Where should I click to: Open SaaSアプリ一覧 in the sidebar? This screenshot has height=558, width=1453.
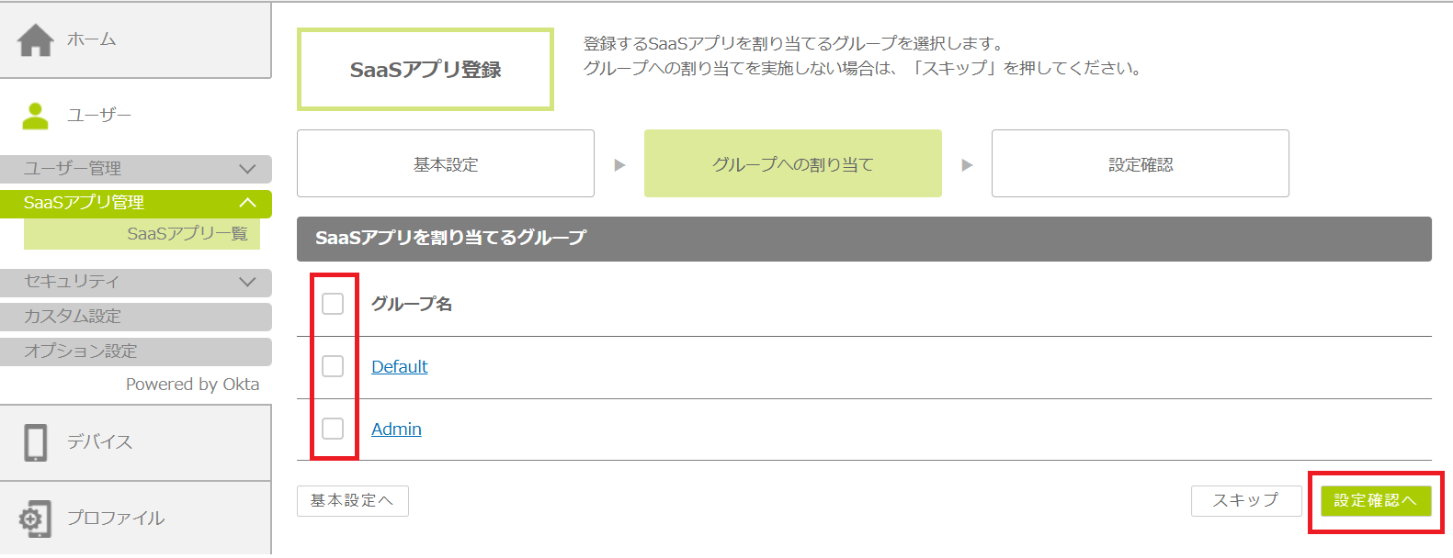pyautogui.click(x=187, y=234)
